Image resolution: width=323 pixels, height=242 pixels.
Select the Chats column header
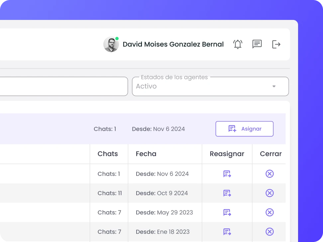tap(108, 154)
